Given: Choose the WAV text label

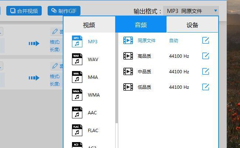Looking at the screenshot, I should [93, 59].
